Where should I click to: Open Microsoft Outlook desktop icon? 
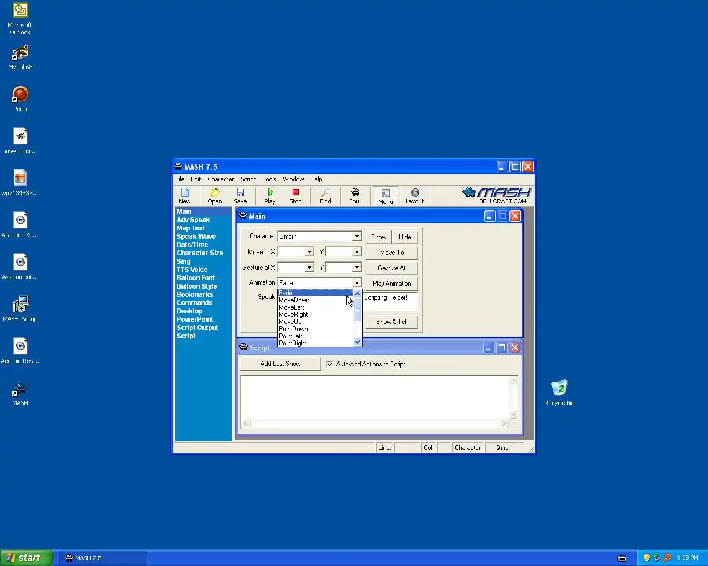20,19
